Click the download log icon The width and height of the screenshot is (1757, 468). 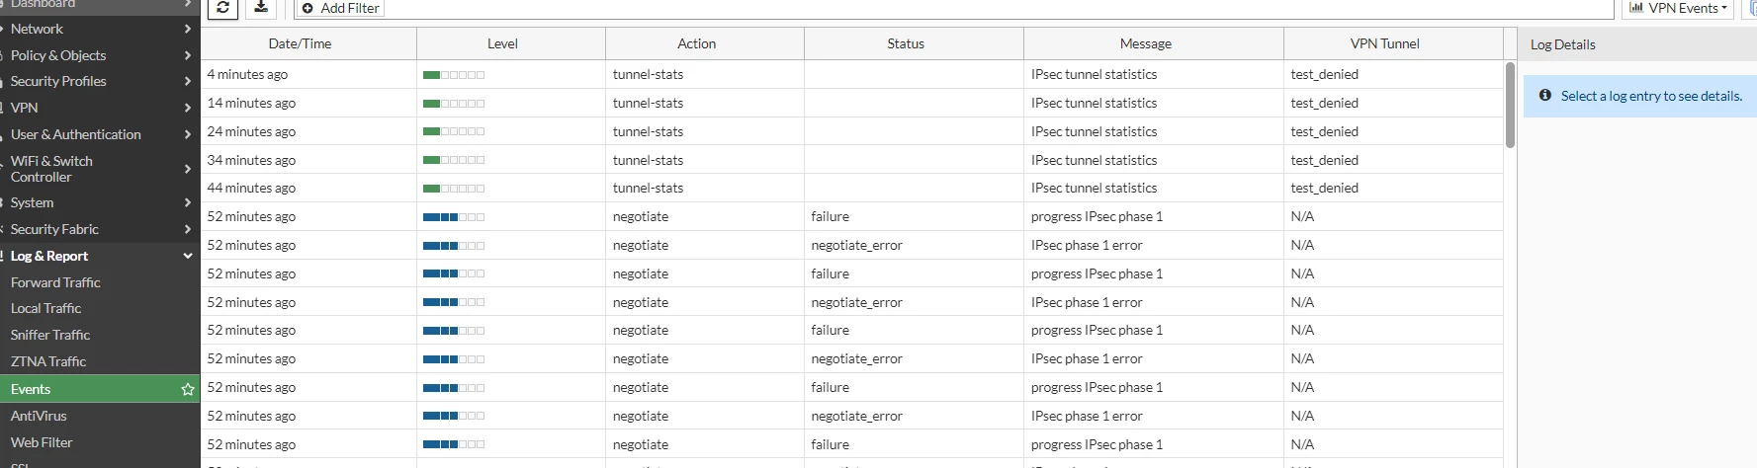tap(261, 8)
